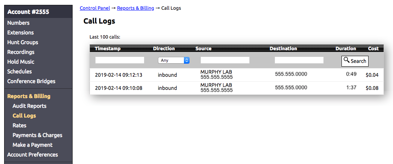Select Make a Payment in the sidebar
Image resolution: width=393 pixels, height=164 pixels.
32,145
